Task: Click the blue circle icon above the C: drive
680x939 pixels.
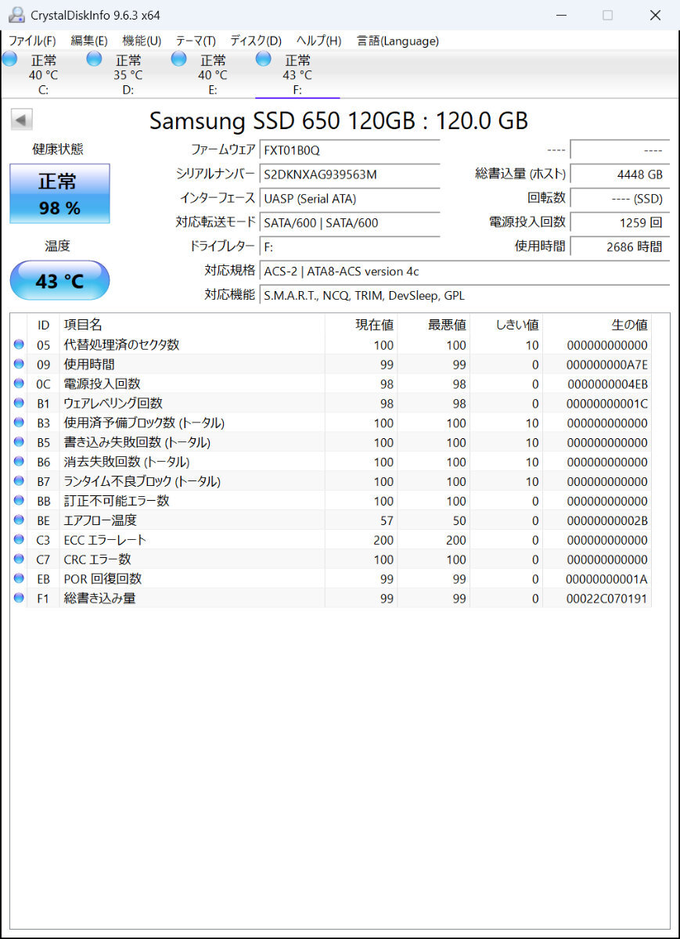Action: pos(9,58)
